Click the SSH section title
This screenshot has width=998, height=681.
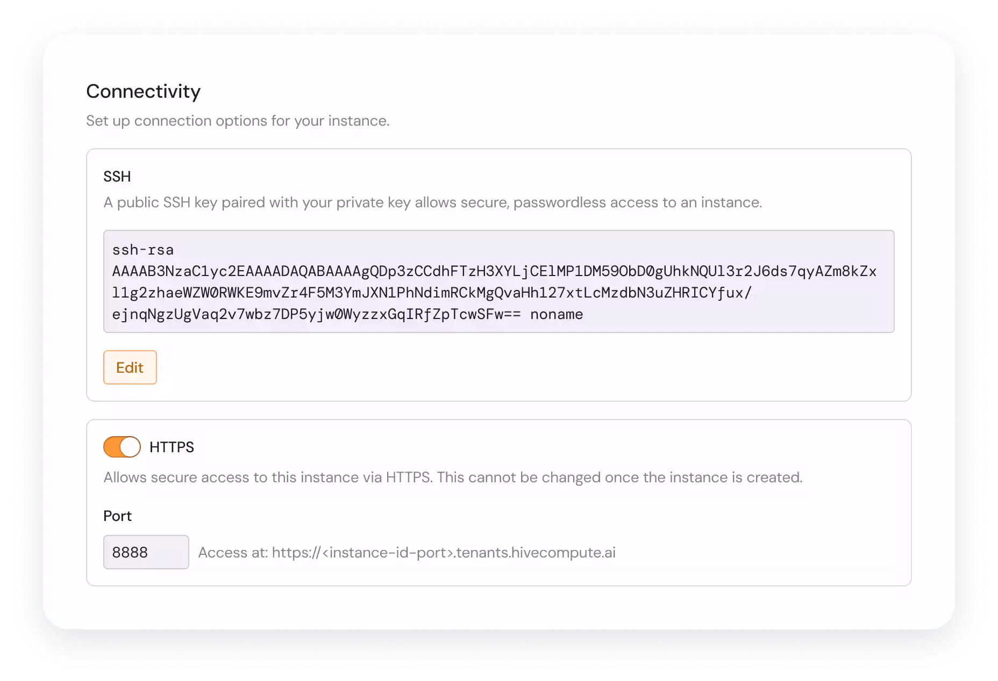[x=117, y=176]
